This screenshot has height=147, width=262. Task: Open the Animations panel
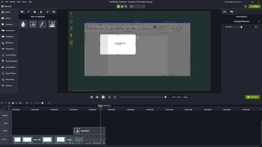[8, 49]
